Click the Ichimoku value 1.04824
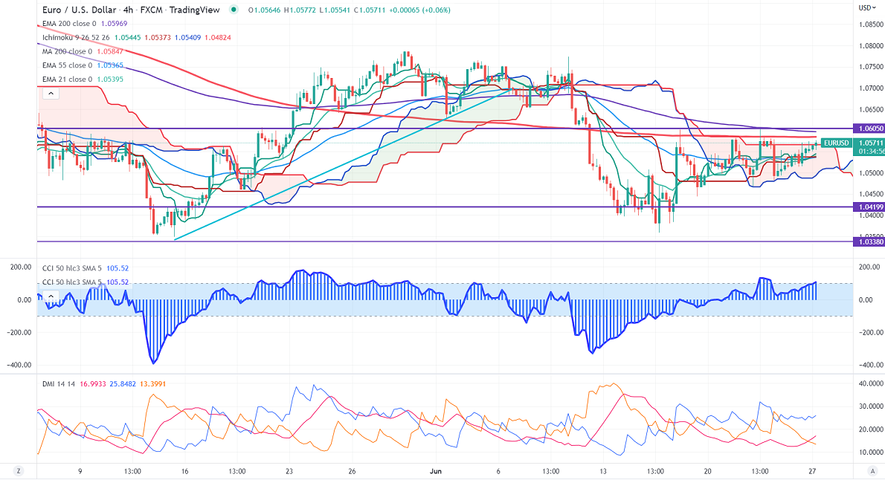This screenshot has height=480, width=885. 217,37
